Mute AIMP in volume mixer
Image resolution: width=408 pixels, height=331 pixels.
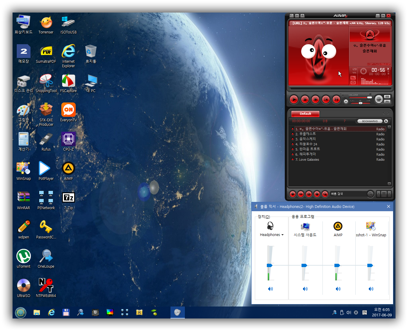click(338, 289)
